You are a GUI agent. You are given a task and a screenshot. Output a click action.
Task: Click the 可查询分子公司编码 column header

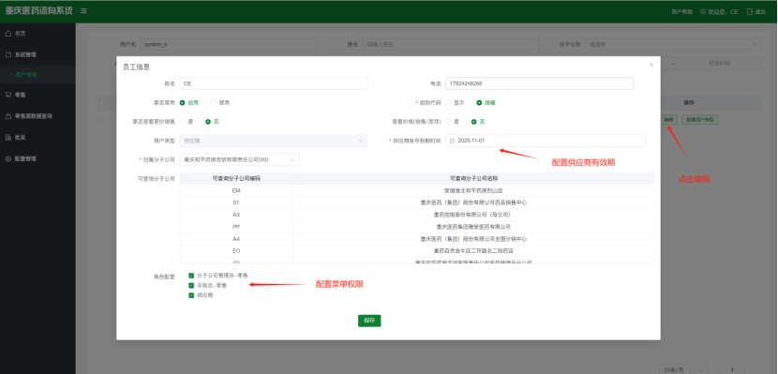point(236,179)
